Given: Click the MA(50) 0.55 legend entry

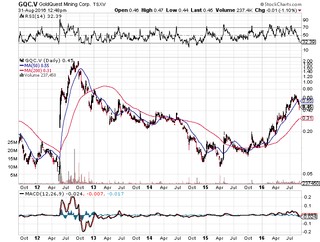Looking at the screenshot, I should (37, 65).
